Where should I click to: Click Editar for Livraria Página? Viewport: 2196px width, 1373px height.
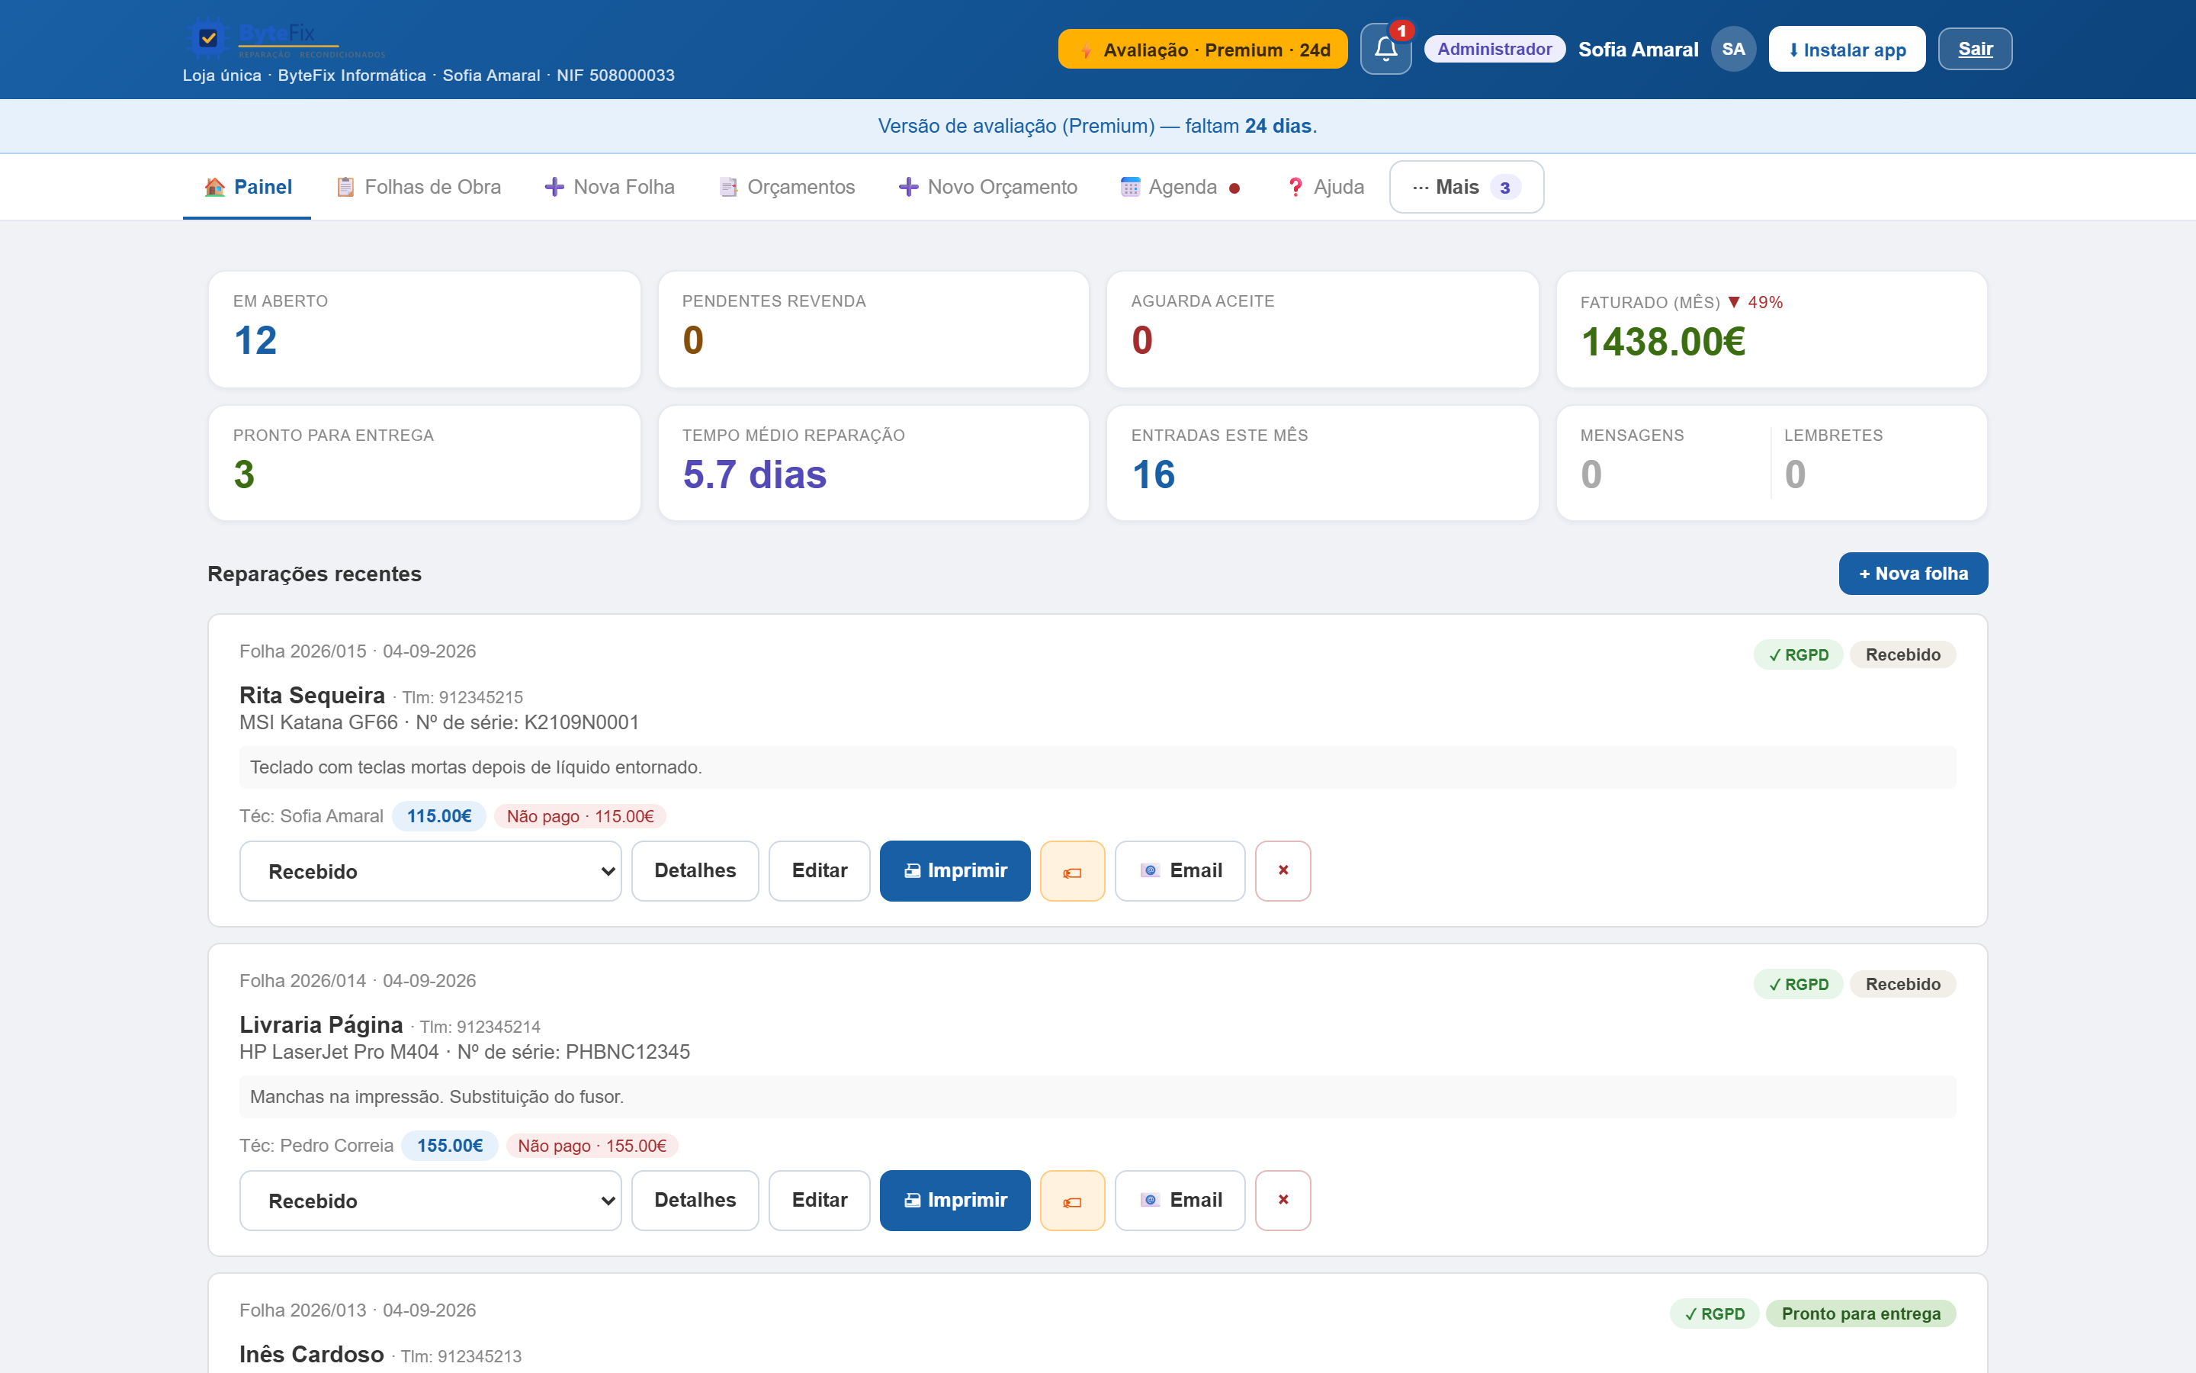click(x=820, y=1201)
